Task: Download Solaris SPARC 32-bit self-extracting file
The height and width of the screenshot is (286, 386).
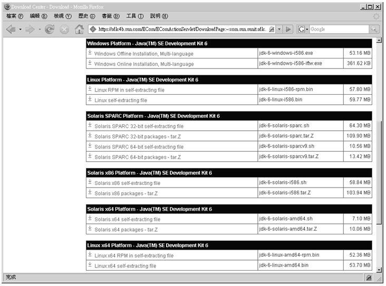Action: pyautogui.click(x=139, y=126)
